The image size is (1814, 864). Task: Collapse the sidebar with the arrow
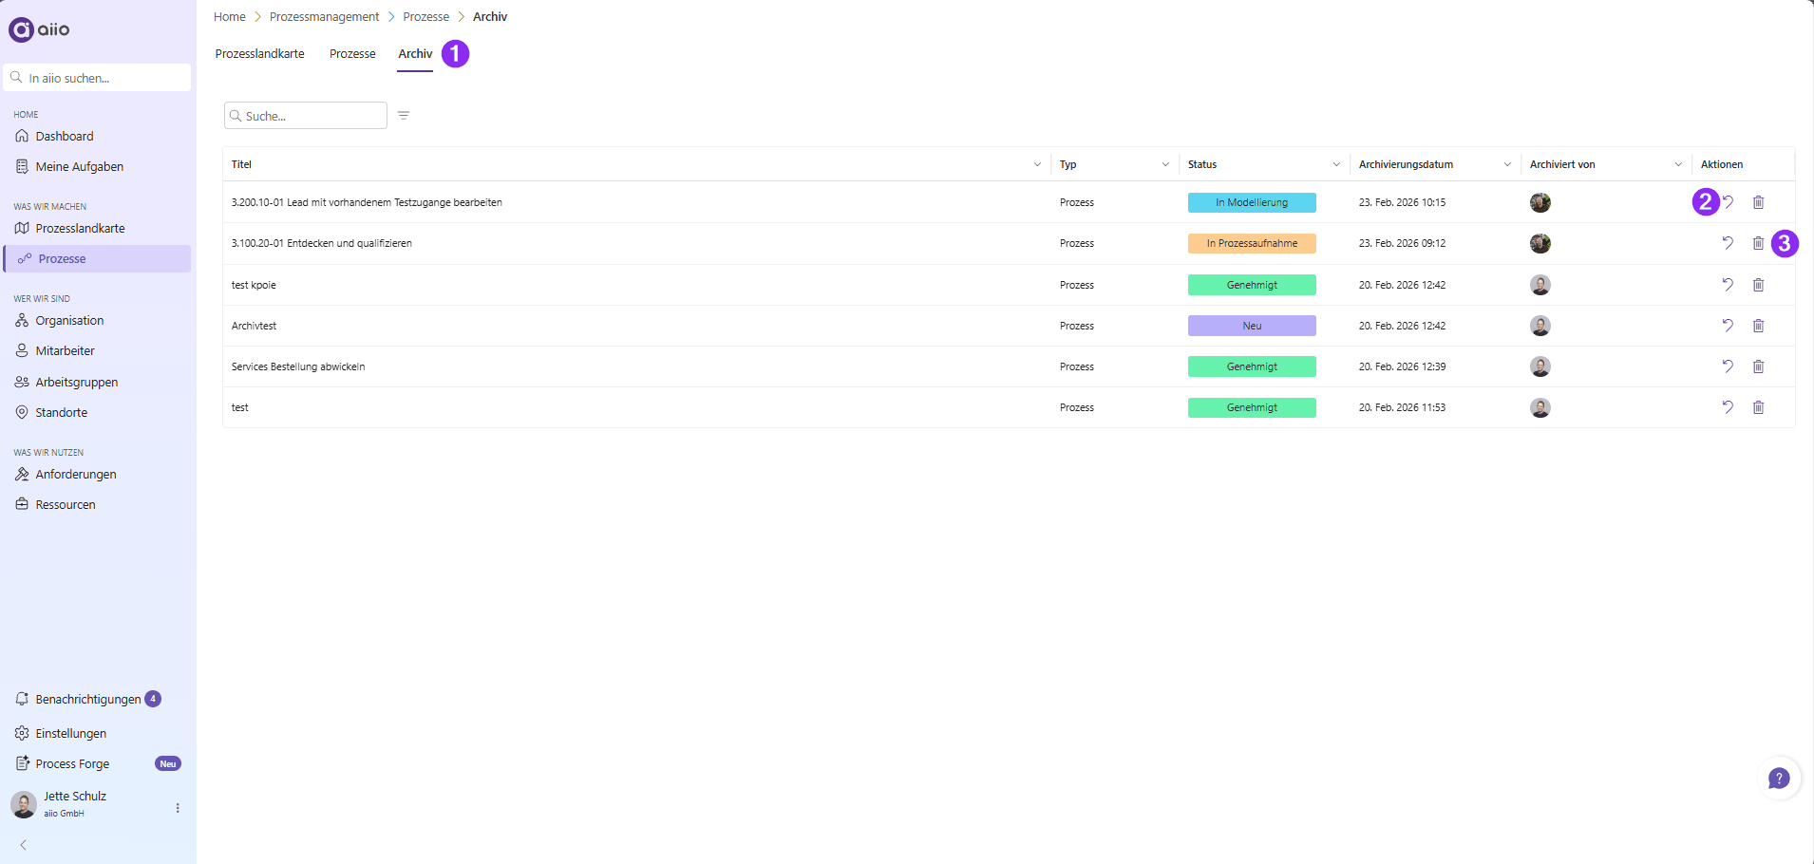[x=23, y=845]
